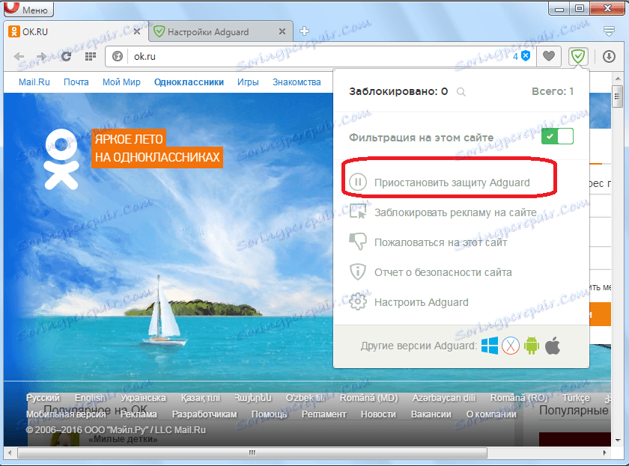The image size is (629, 466).
Task: Open the Почта link
Action: (x=76, y=82)
